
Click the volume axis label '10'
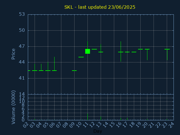pos(22,102)
